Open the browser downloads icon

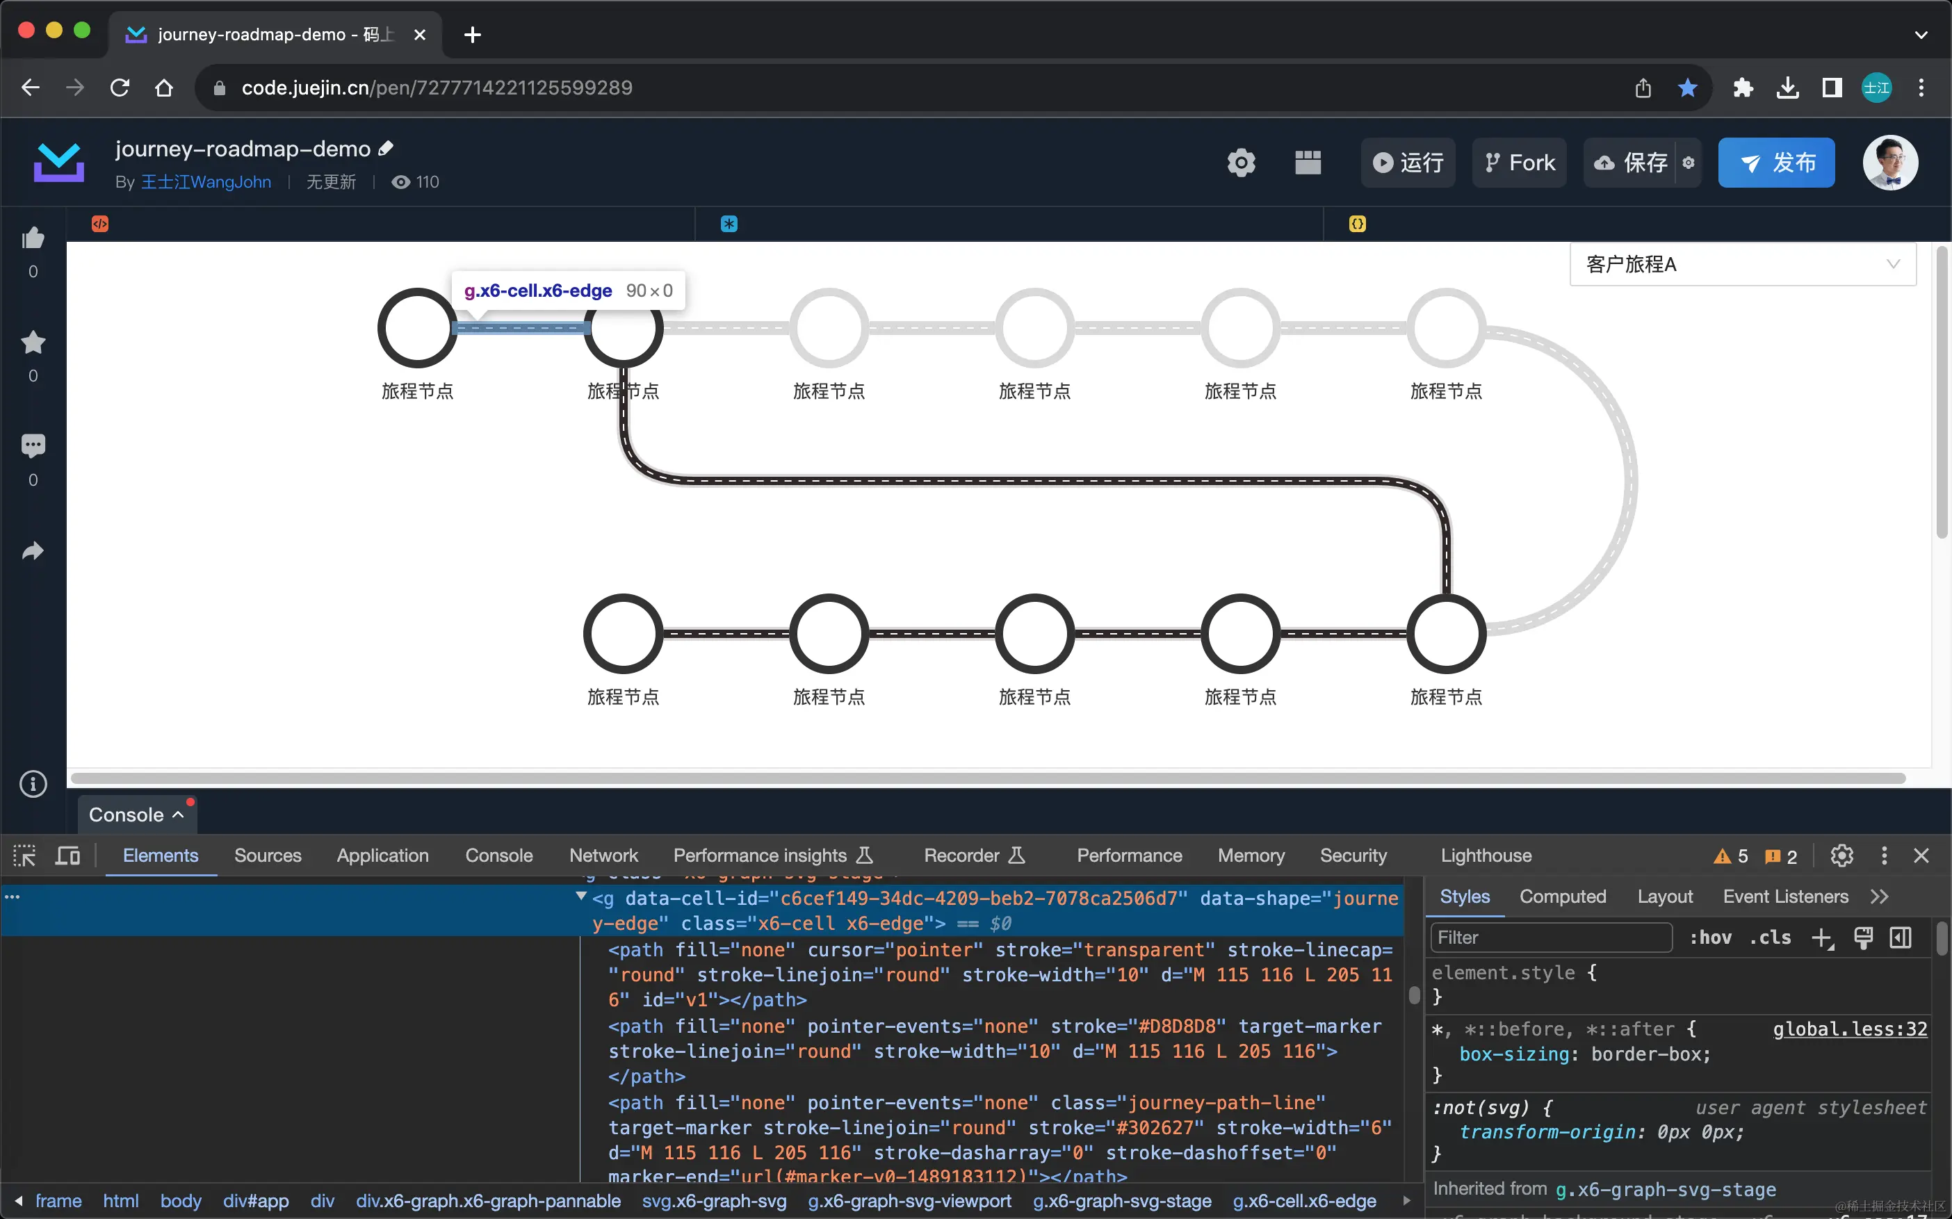pos(1787,87)
